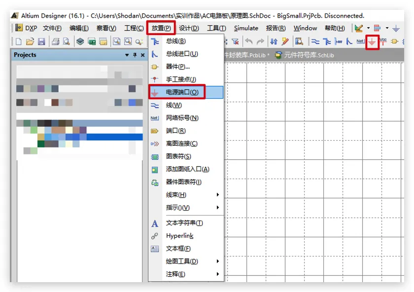414x292 pixels.
Task: Select the place signal harness toolbar icon
Action: (x=338, y=41)
